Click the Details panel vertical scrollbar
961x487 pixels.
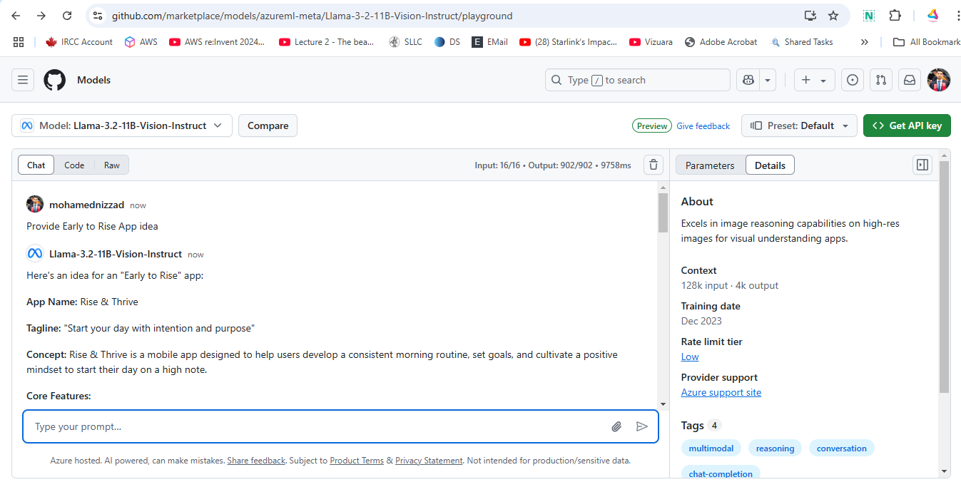[945, 277]
